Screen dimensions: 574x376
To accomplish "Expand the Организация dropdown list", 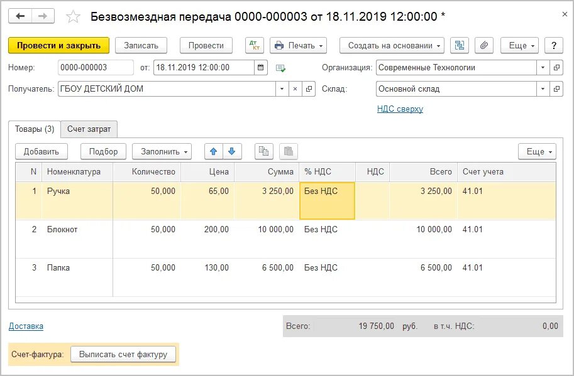I will 543,68.
